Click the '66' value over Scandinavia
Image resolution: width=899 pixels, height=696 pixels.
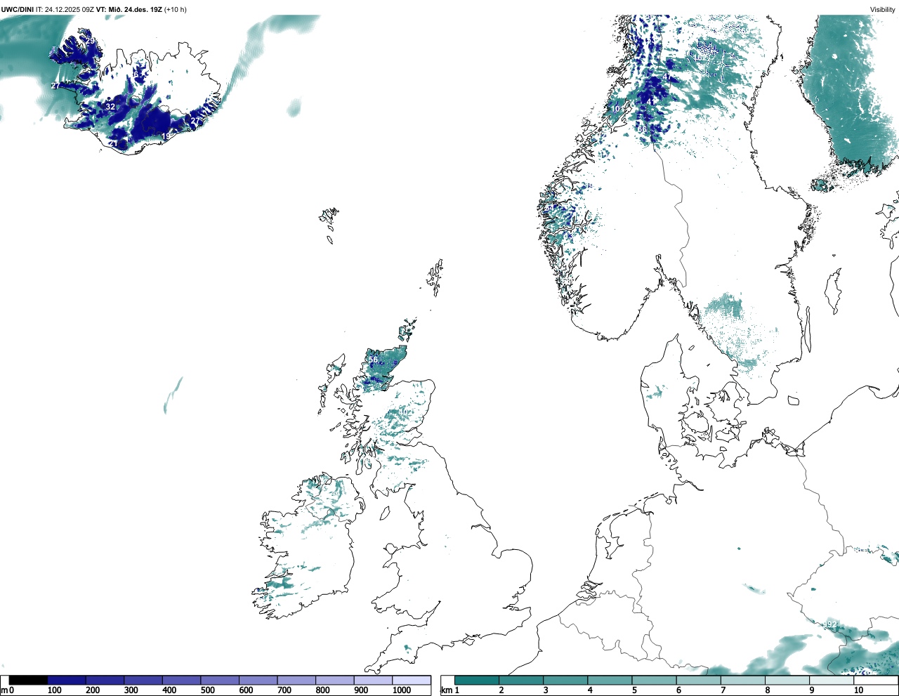coord(642,129)
